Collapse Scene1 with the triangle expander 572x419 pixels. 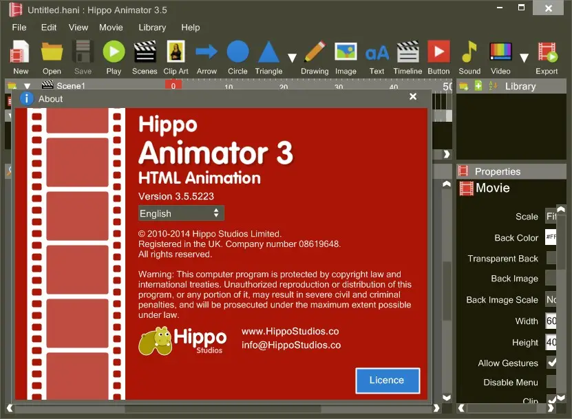(27, 86)
